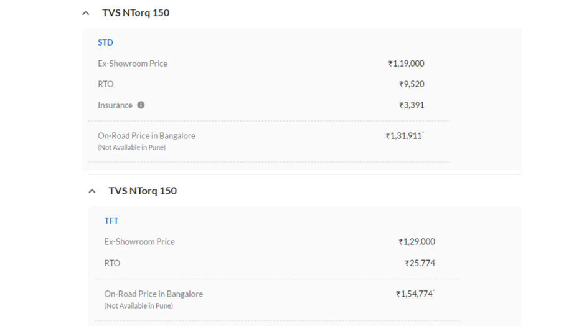
Task: Select the TFT ex-showroom price ₹1,29,000
Action: click(417, 242)
